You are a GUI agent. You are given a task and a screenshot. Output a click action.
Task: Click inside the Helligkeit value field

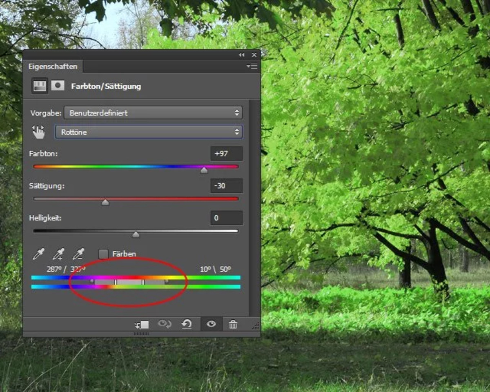tap(226, 218)
